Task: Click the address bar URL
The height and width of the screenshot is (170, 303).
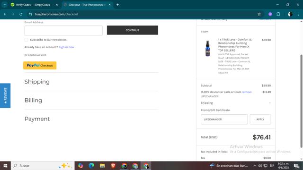Action: (x=56, y=14)
